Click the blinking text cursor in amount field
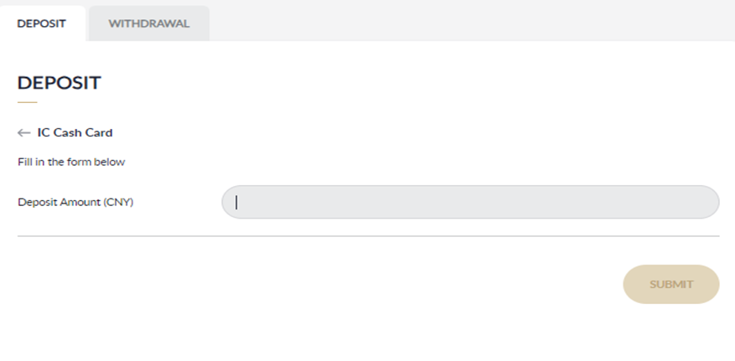The height and width of the screenshot is (361, 735). coord(237,202)
